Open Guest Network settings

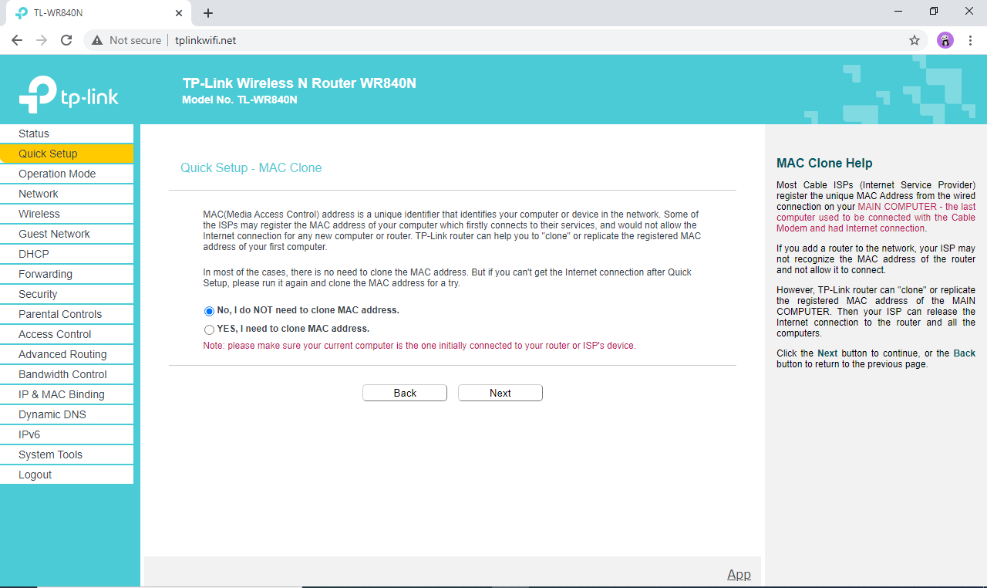pos(67,234)
